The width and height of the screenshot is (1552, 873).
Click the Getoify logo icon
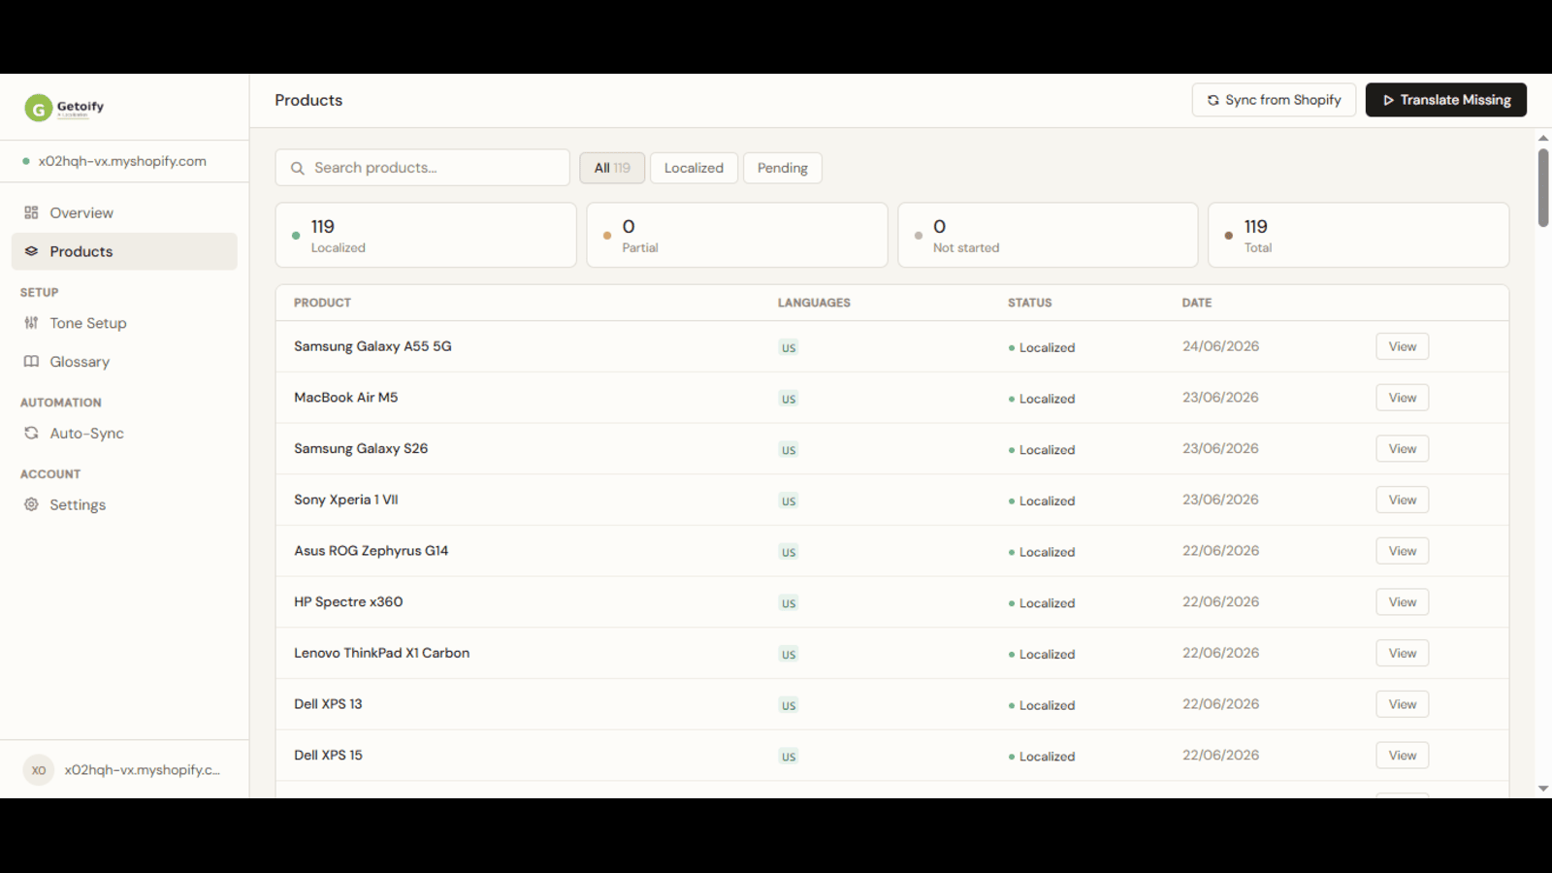point(38,108)
